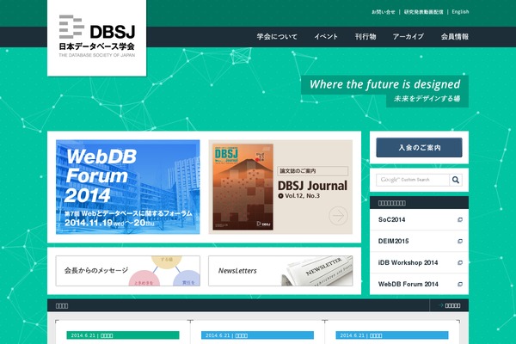Click the circled arrow on DBSJ Journal banner
This screenshot has height=344, width=516.
click(338, 216)
